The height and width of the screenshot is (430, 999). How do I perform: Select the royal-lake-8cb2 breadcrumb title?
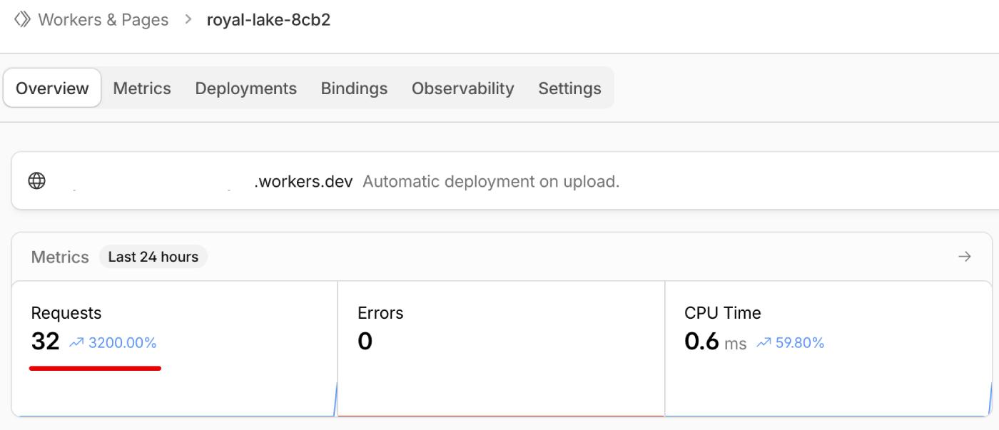(x=268, y=19)
